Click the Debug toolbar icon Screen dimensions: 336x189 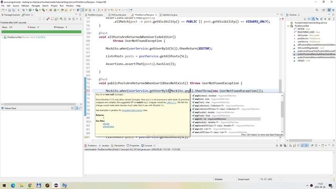coord(23,10)
